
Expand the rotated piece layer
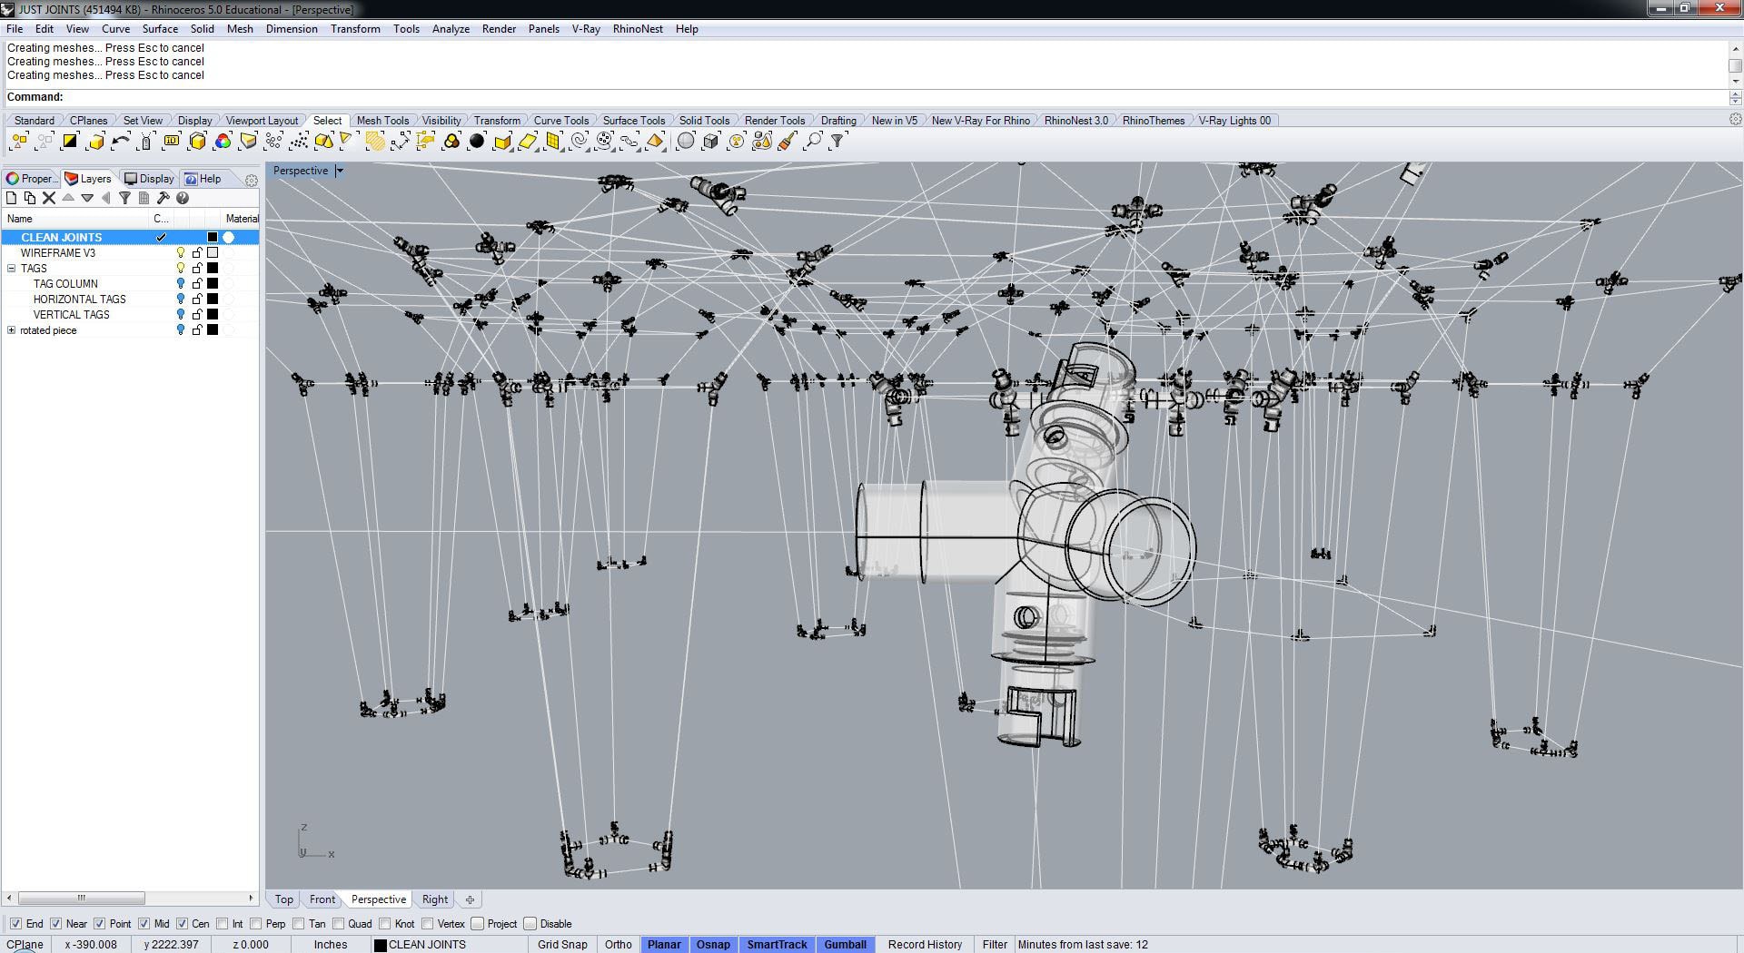tap(12, 330)
